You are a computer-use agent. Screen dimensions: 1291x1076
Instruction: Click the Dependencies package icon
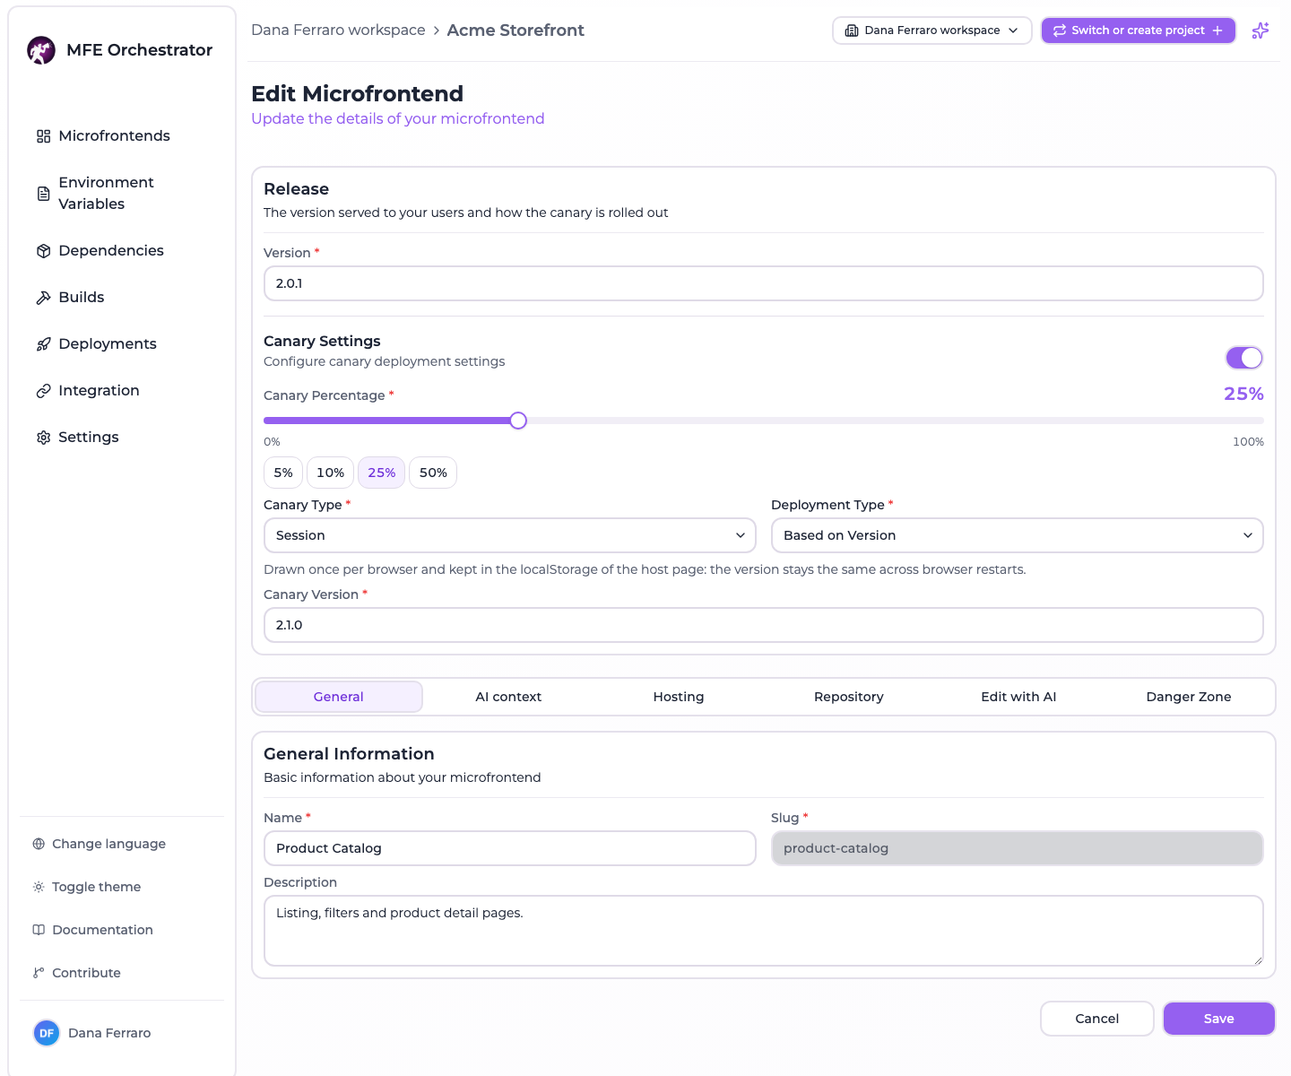coord(43,251)
